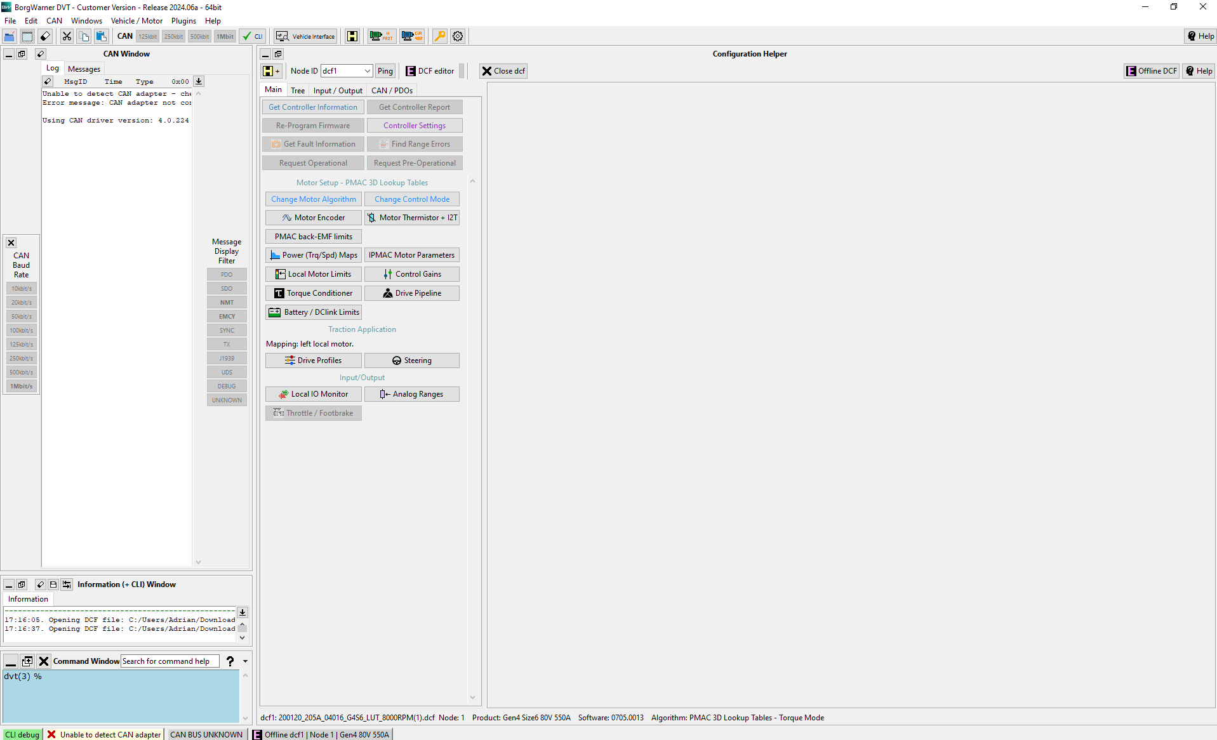Click Get Controller Information

pyautogui.click(x=313, y=107)
